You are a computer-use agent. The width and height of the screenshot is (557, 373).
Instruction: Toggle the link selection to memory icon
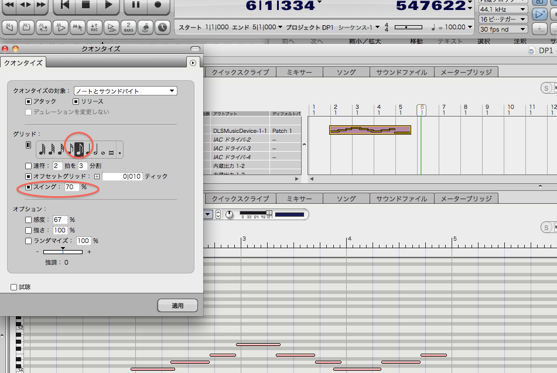(77, 28)
